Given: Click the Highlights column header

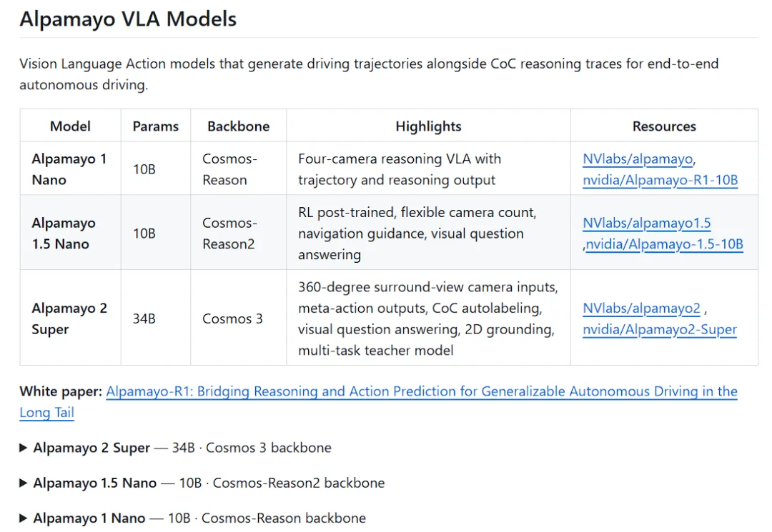Looking at the screenshot, I should tap(428, 126).
